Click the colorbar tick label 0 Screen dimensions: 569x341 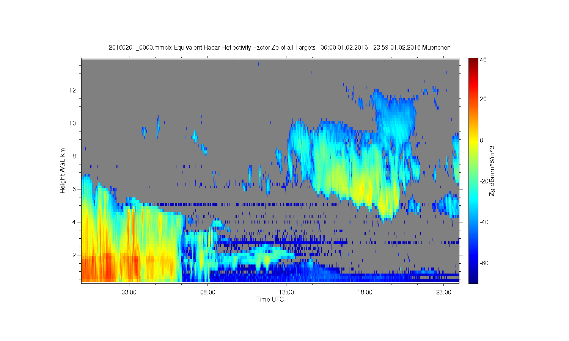point(482,140)
